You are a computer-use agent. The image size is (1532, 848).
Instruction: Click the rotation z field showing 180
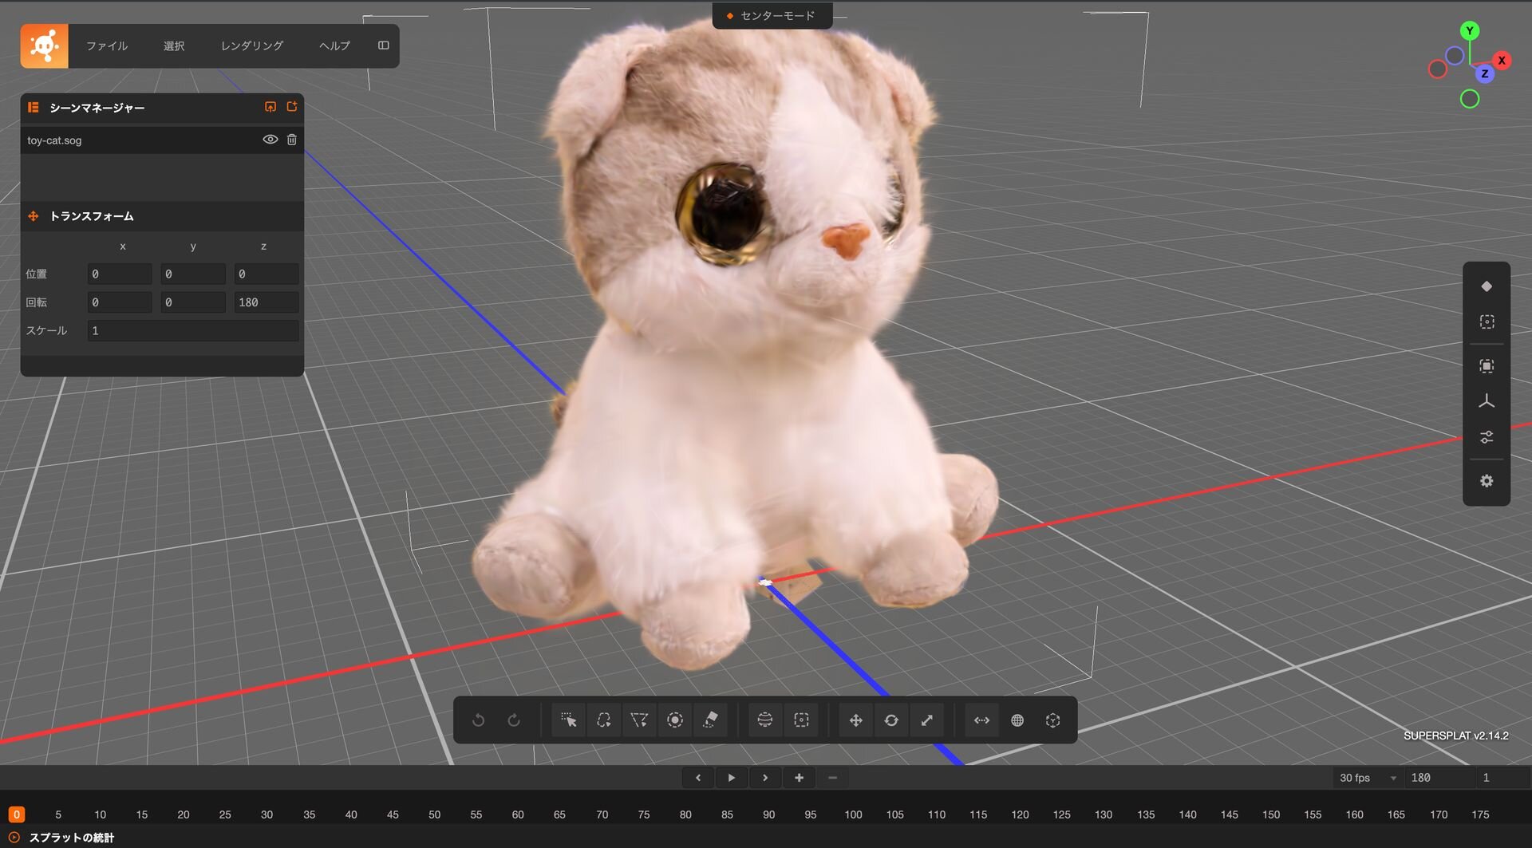click(267, 302)
